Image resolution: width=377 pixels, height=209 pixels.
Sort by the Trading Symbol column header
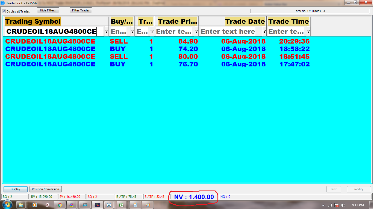[33, 21]
